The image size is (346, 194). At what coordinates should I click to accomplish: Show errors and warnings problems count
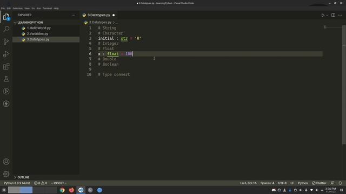coord(41,183)
